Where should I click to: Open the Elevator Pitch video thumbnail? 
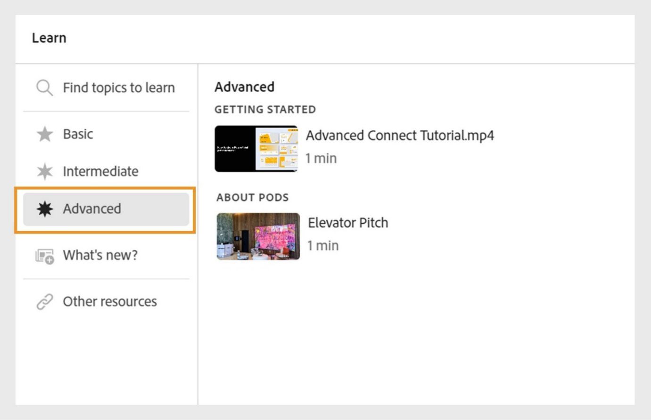(258, 236)
